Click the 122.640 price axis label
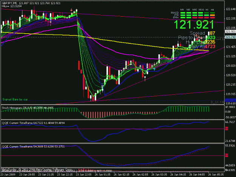This screenshot has width=236, height=177. [x=231, y=9]
